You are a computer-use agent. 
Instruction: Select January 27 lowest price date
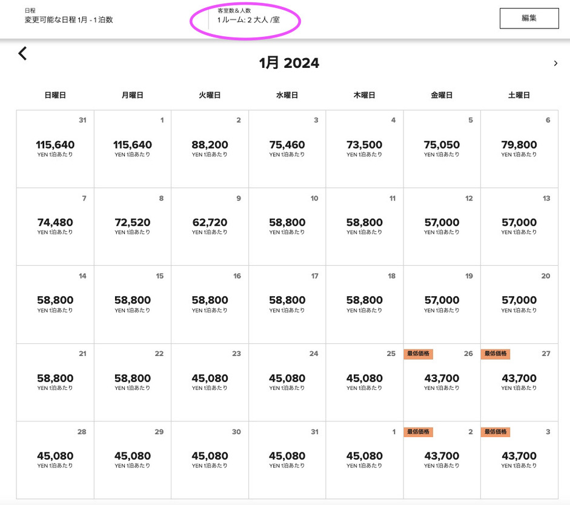[519, 382]
